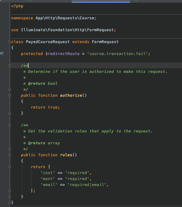Fold the return array block marker
Viewport: 182px width, 207px height.
click(9, 167)
